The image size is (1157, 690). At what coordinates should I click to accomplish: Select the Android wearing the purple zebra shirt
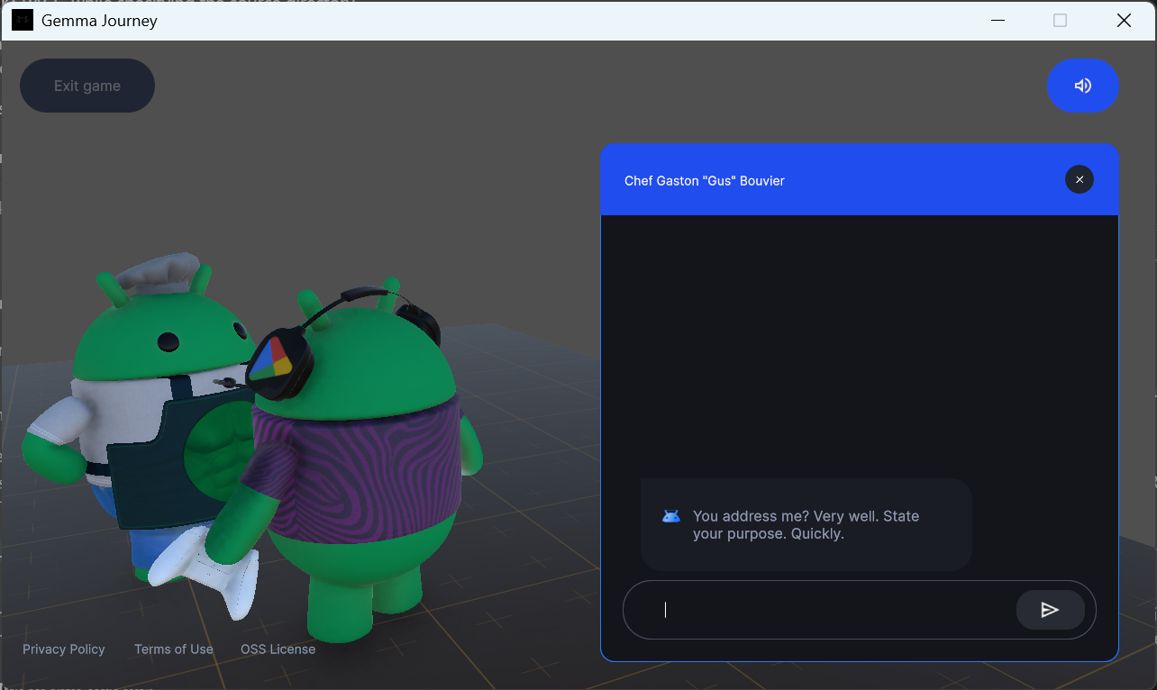(x=369, y=459)
